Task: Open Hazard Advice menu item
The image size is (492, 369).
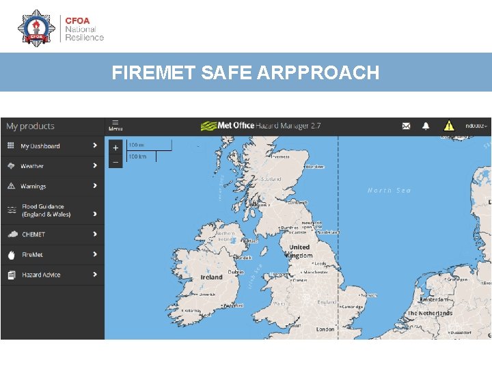Action: pos(53,275)
